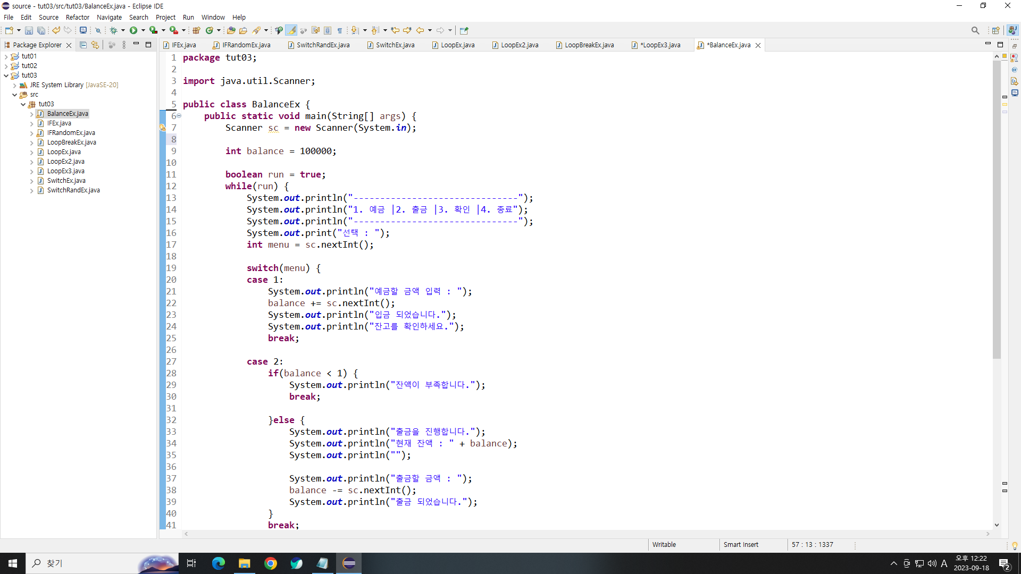Switch to the LoopBreakEx.java tab
Viewport: 1021px width, 574px height.
coord(589,45)
